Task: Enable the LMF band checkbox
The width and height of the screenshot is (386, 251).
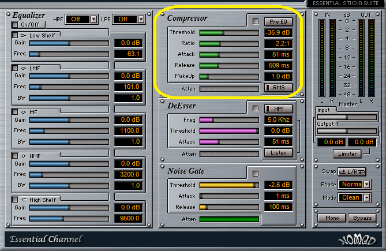Action: point(15,68)
